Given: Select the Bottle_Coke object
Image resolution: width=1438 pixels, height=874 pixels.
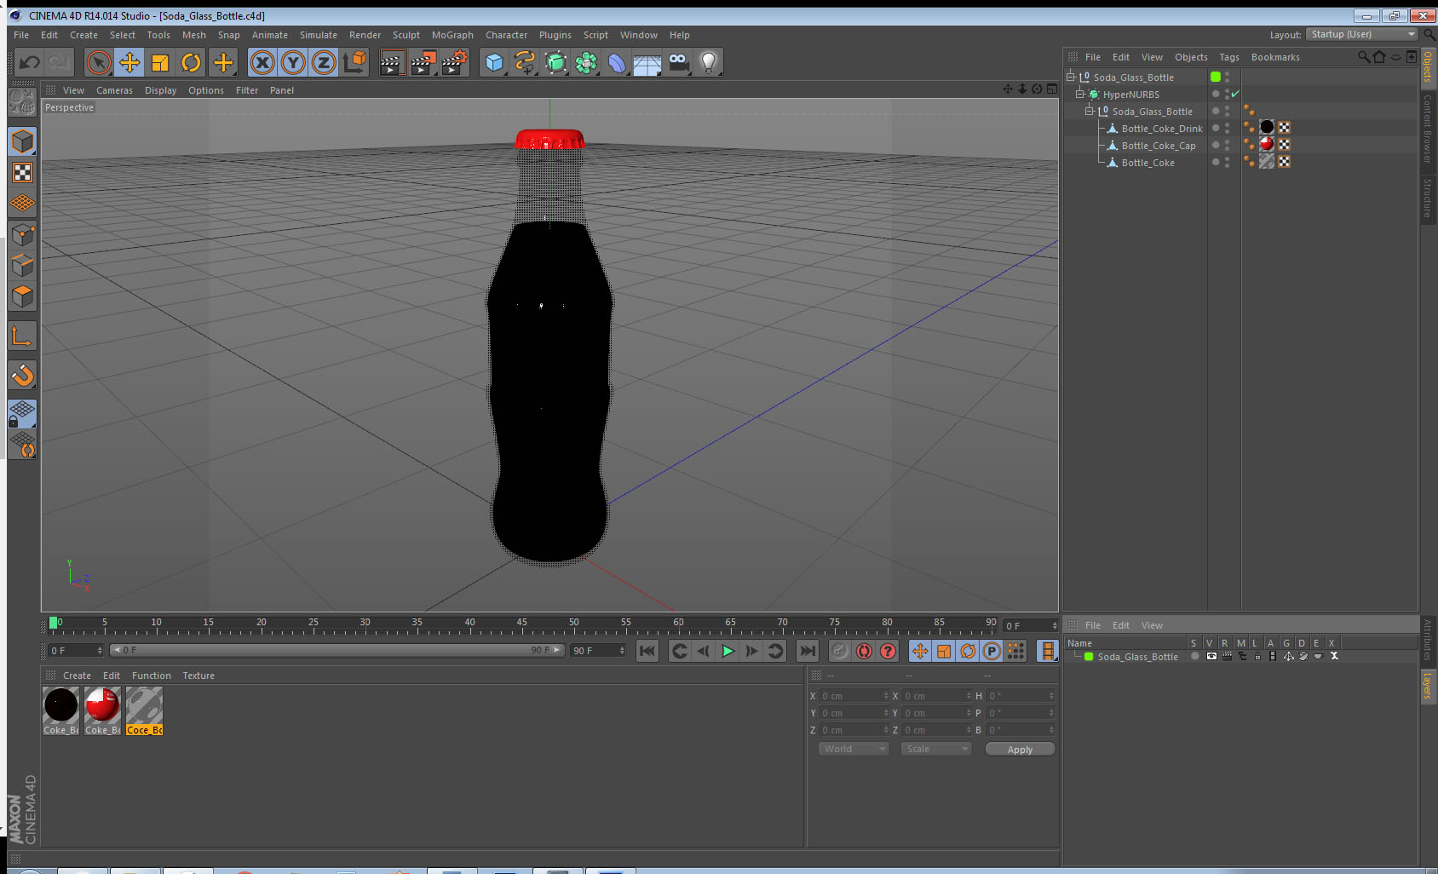Looking at the screenshot, I should [1148, 163].
